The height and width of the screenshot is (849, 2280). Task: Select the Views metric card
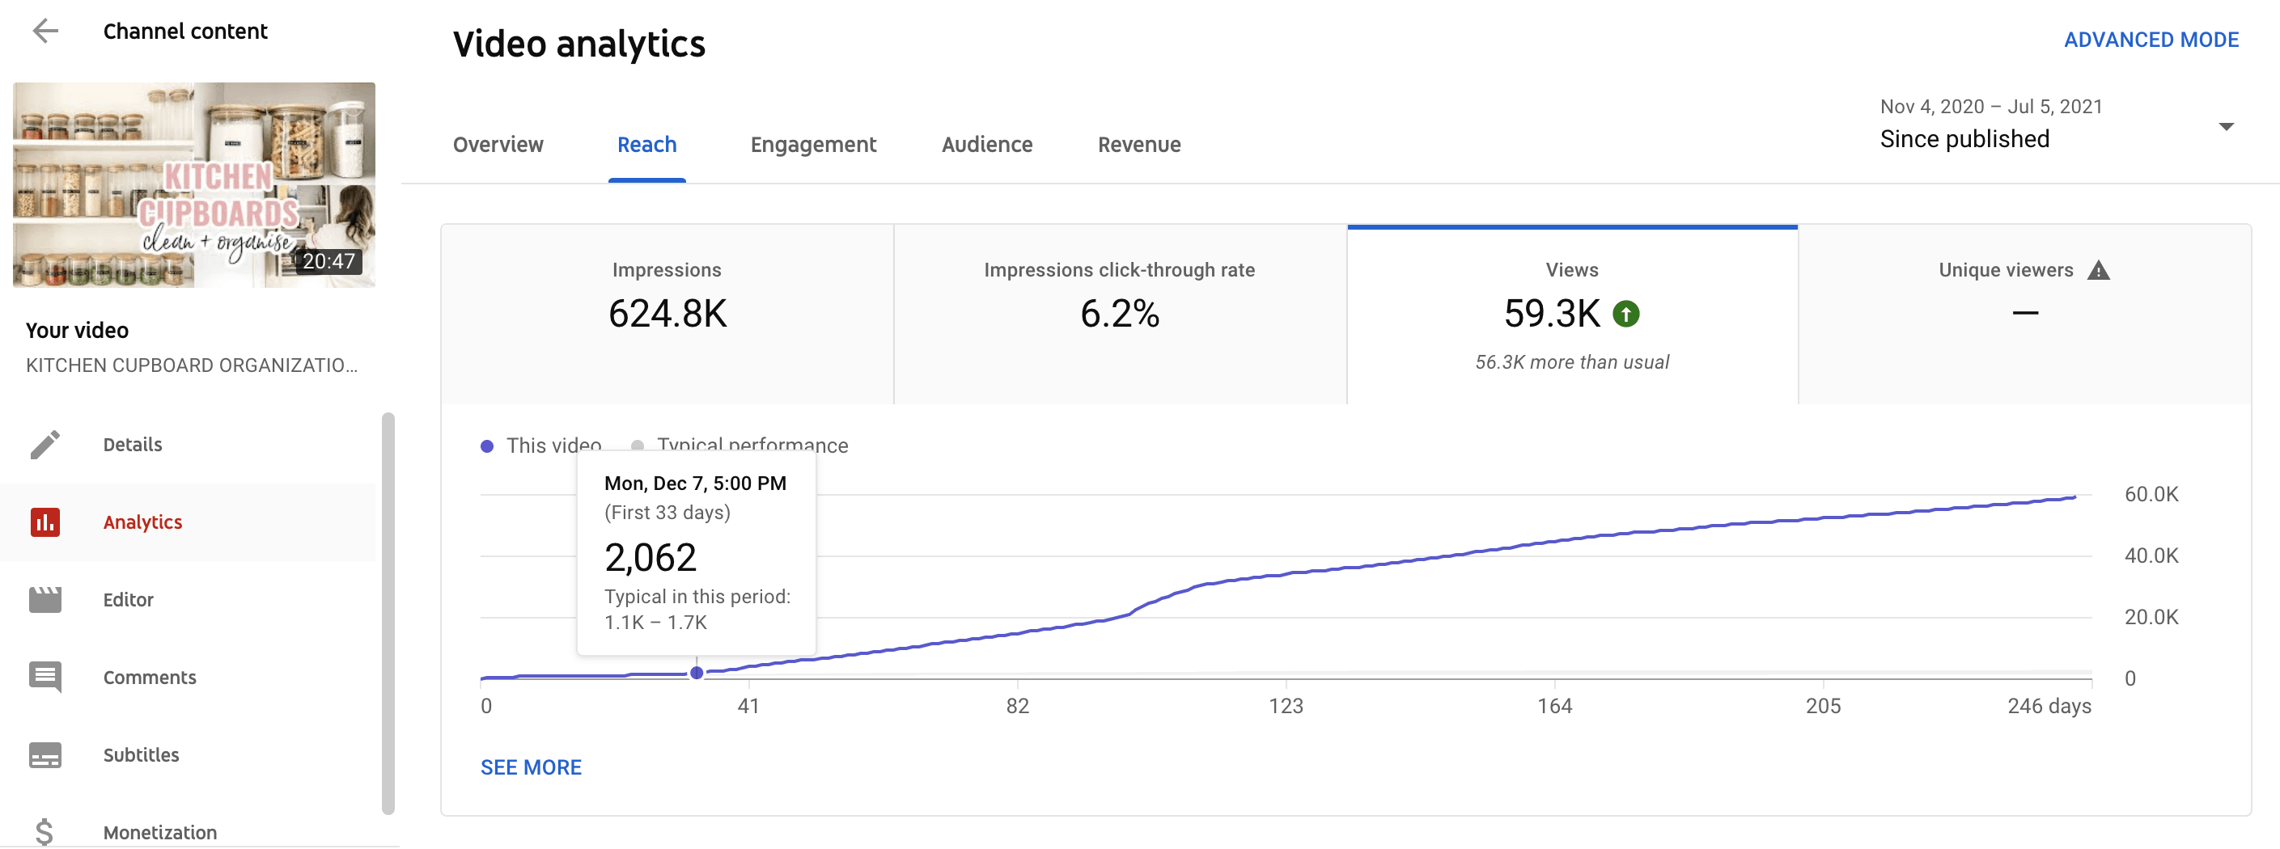(x=1572, y=315)
